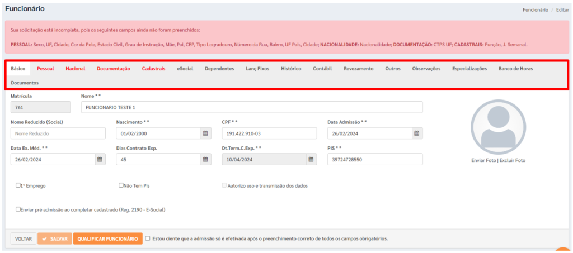Viewport: 573px width, 253px height.
Task: Tick Enviar pré admissão ao completar cadastrado
Action: click(x=18, y=209)
